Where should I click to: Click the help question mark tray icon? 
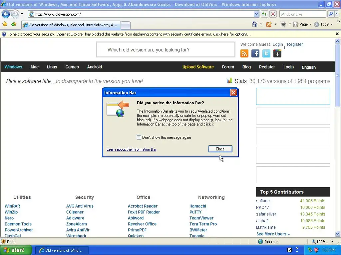[289, 250]
